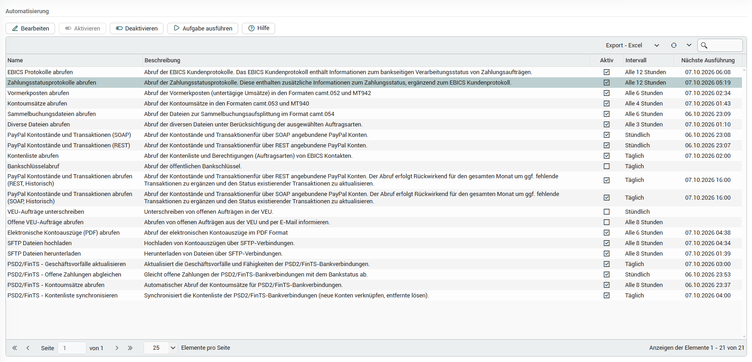Click the Deaktivieren button

pyautogui.click(x=137, y=28)
